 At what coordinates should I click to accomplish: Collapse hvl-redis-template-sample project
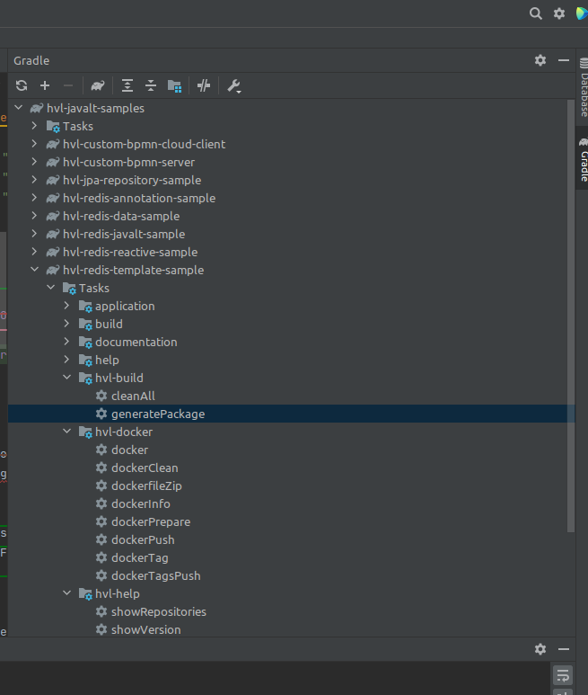coord(34,270)
